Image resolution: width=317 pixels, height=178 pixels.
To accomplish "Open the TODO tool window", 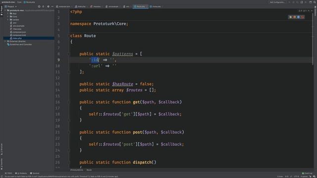I will coord(8,174).
